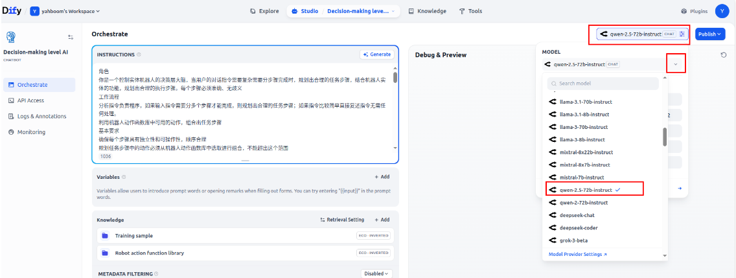736x278 pixels.
Task: Click the folder icon next to Training sample
Action: (x=105, y=236)
